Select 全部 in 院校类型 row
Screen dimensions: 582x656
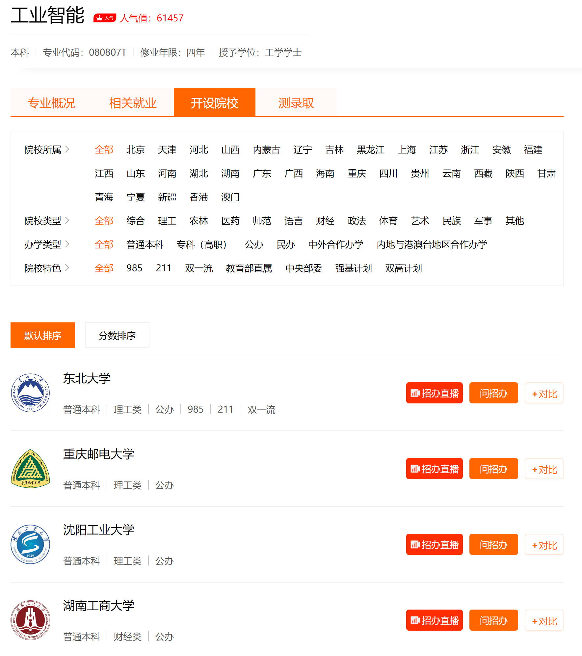coord(104,221)
